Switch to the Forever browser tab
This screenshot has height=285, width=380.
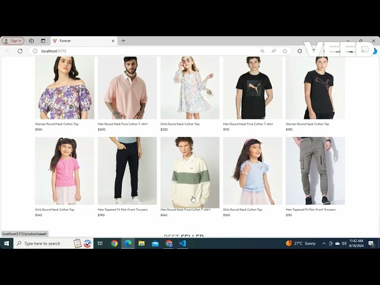(84, 41)
